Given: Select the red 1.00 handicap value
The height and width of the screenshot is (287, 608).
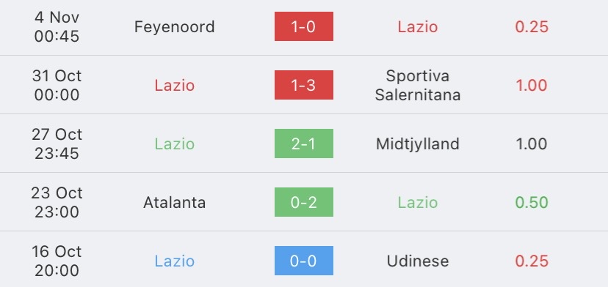Looking at the screenshot, I should click(532, 86).
